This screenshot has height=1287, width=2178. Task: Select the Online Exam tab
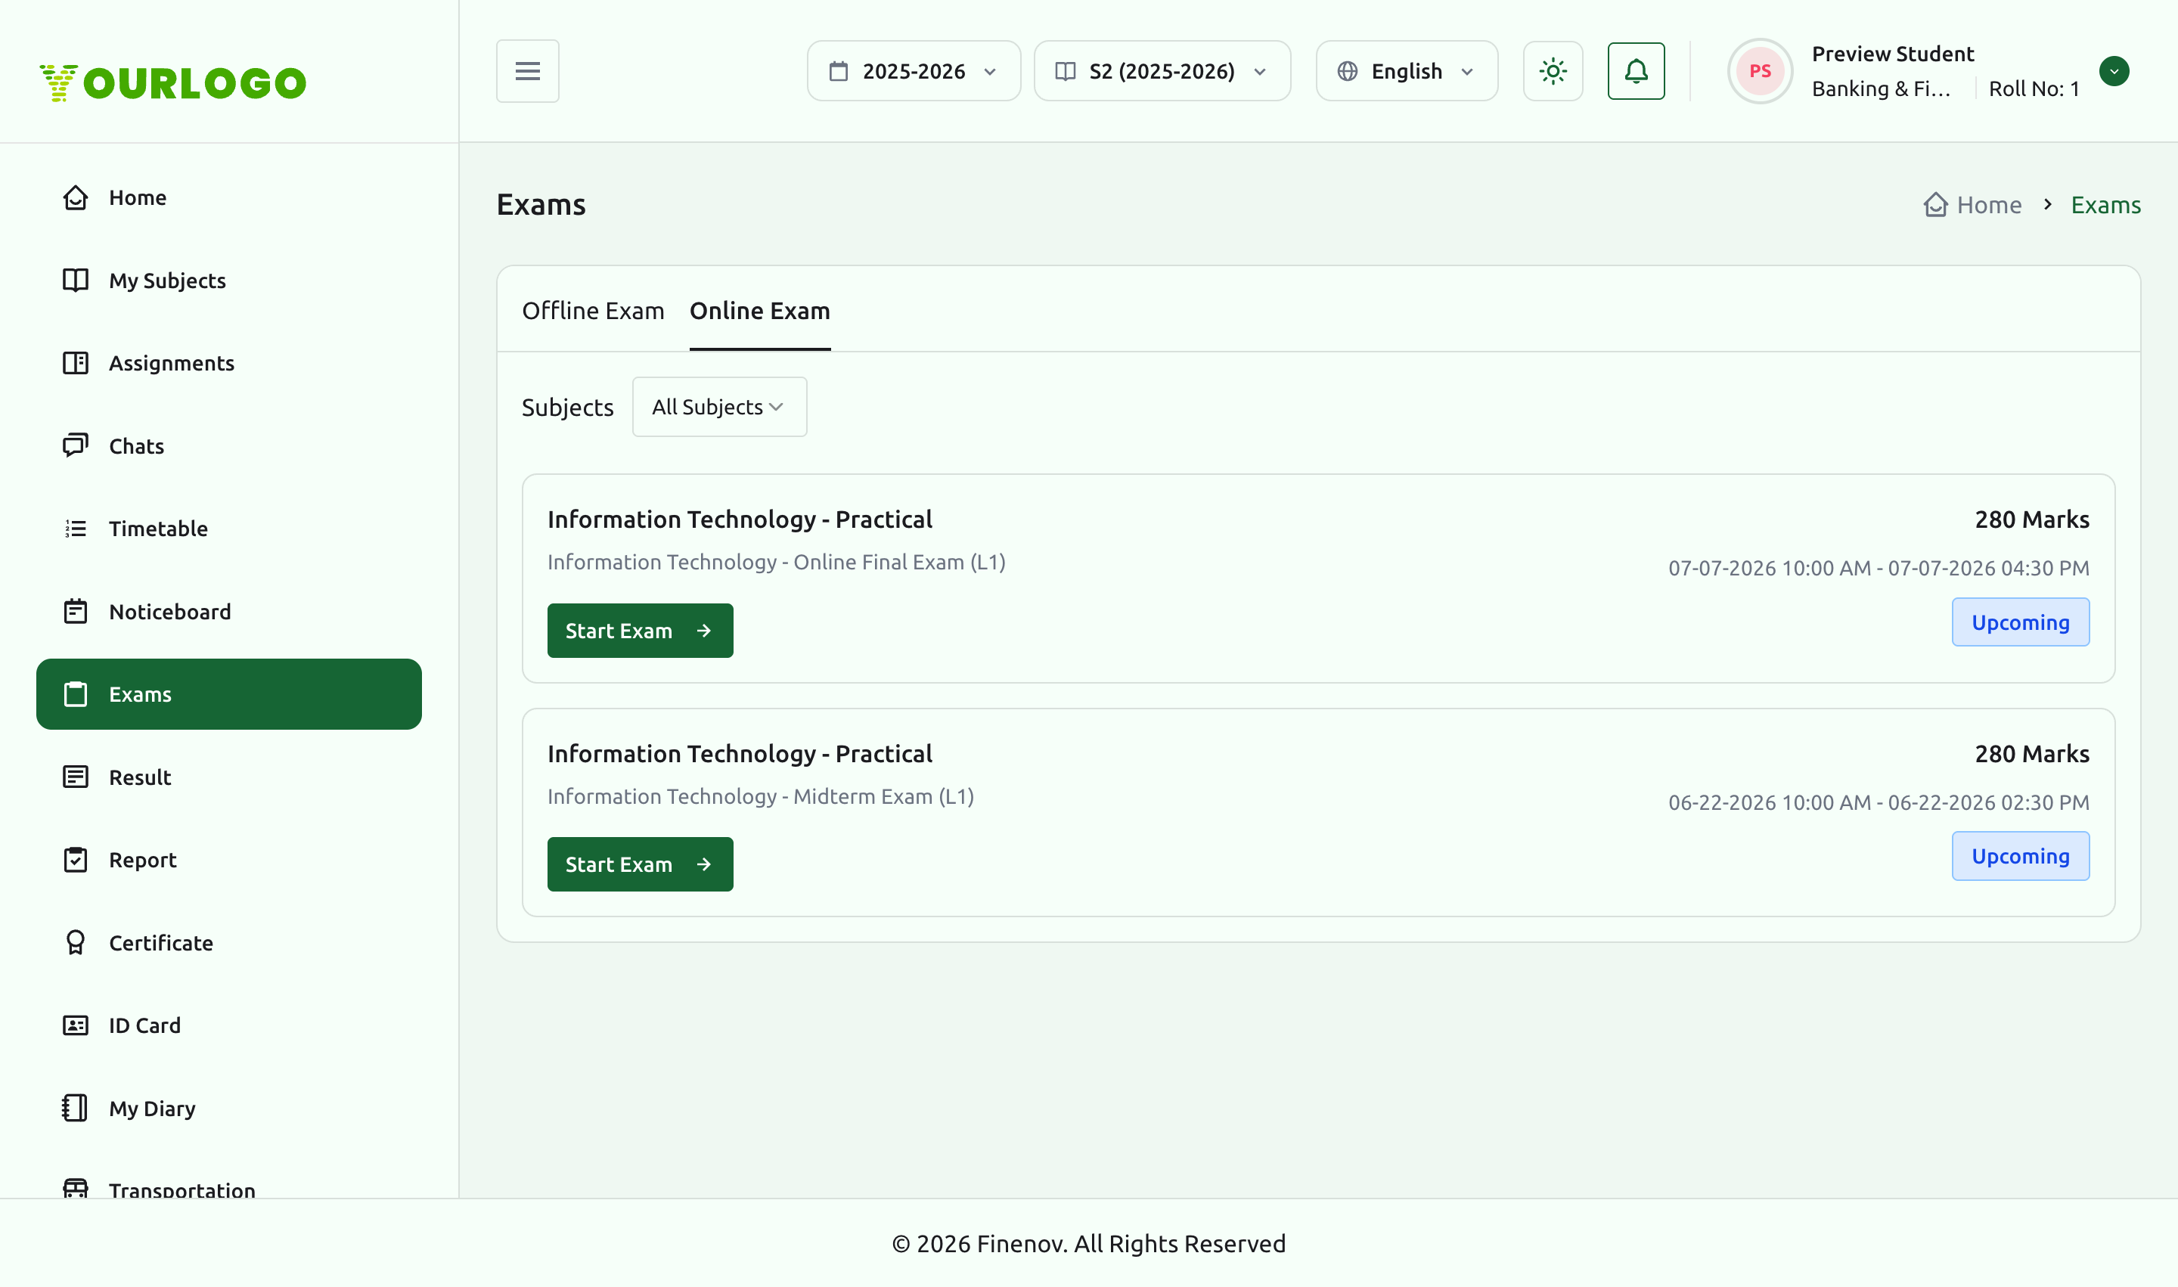tap(760, 311)
